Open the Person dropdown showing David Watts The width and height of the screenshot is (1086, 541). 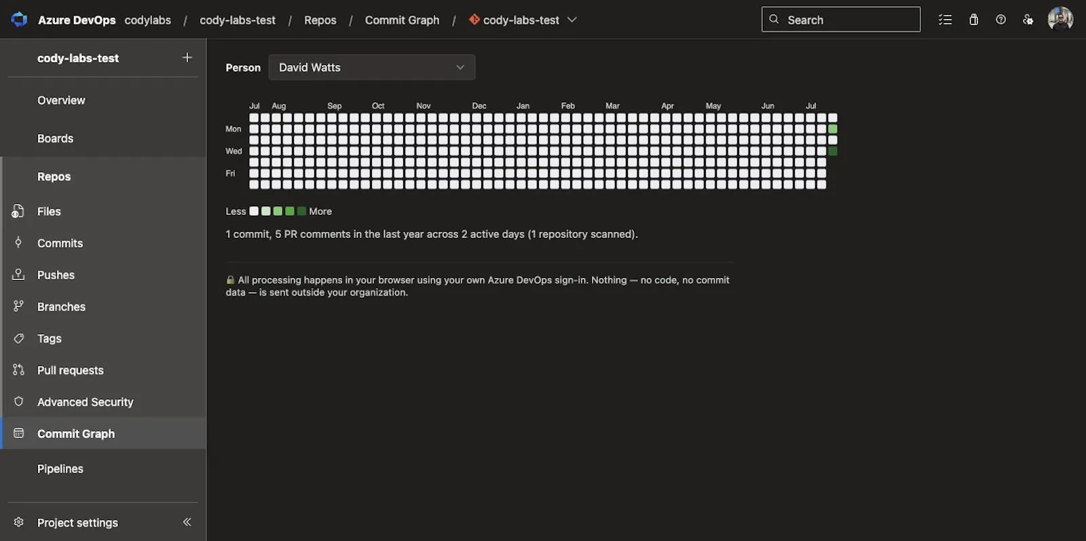point(372,67)
